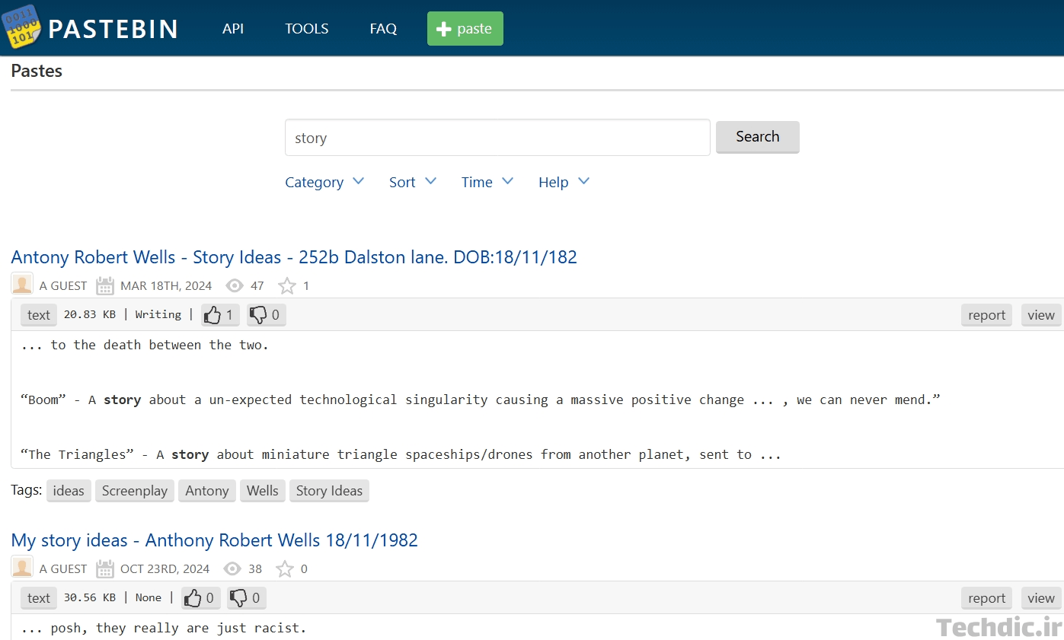The width and height of the screenshot is (1064, 640).
Task: Click guest avatar on the Oct 23rd paste
Action: point(22,567)
